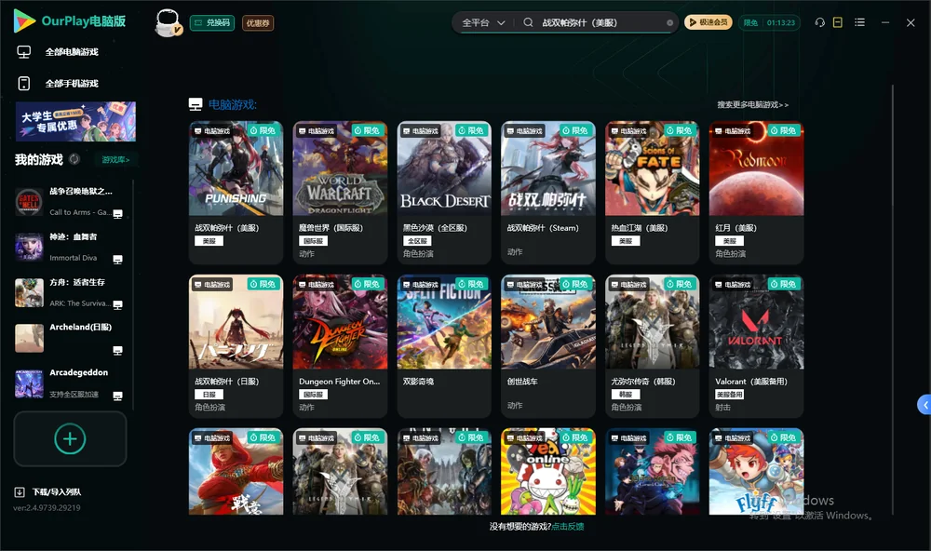Click the yellow mini-window icon in title bar
This screenshot has width=931, height=551.
(x=838, y=22)
